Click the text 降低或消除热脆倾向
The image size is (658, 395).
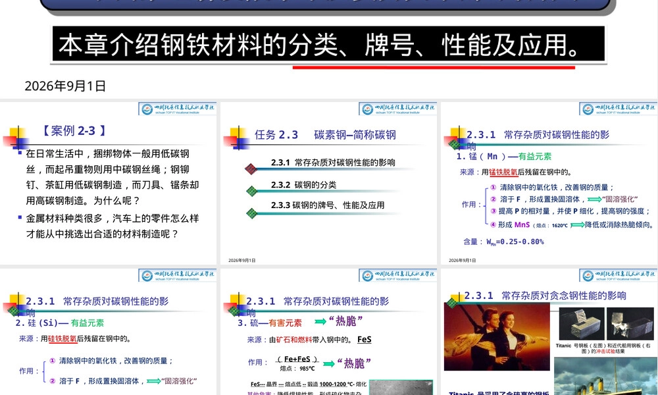tap(619, 224)
